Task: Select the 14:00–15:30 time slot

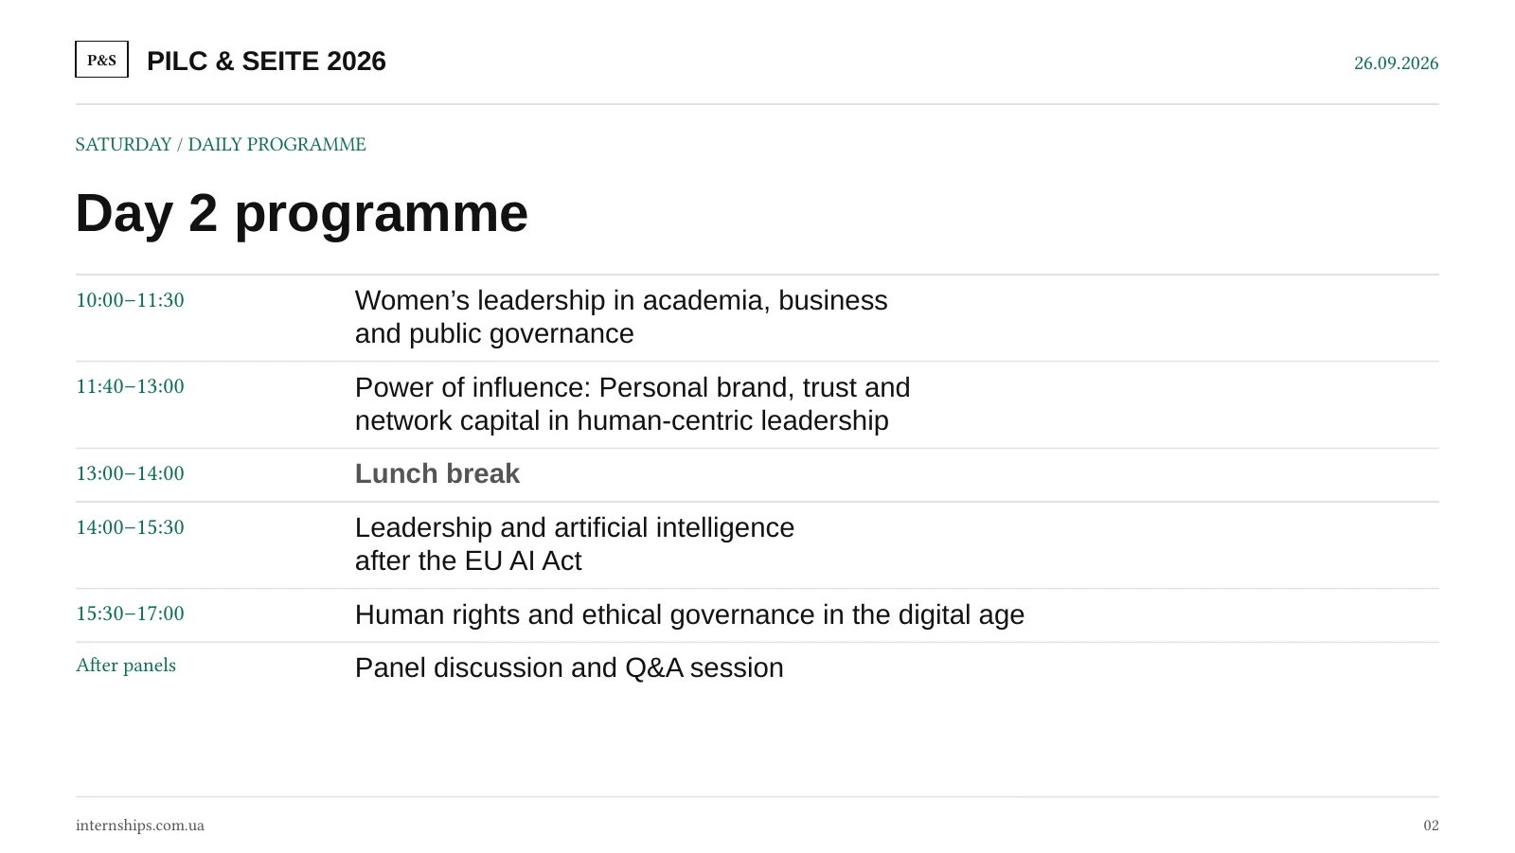Action: click(x=130, y=527)
